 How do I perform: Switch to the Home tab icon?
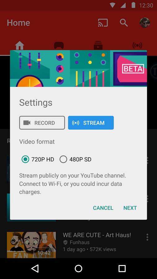(20, 45)
